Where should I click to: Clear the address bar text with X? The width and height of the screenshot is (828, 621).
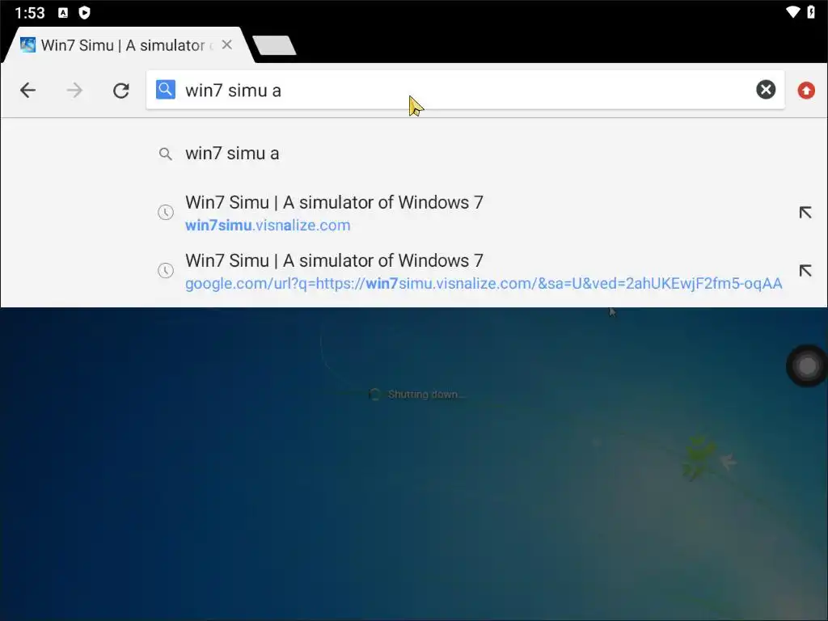coord(766,90)
